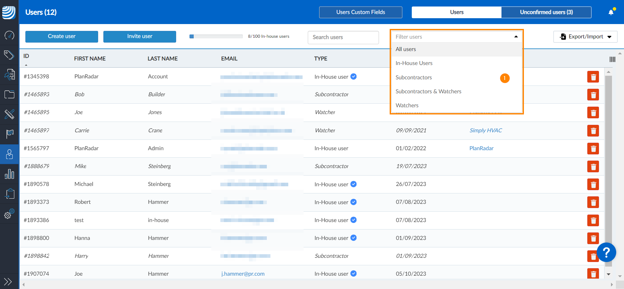Open the Documents folder icon in sidebar
This screenshot has height=289, width=624.
tap(9, 95)
